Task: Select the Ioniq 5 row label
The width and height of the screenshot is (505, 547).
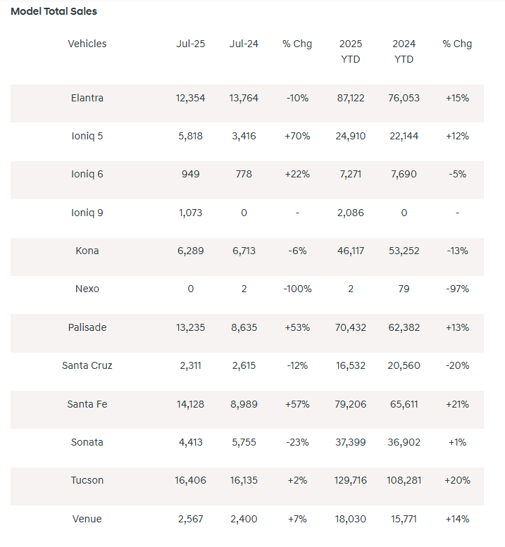Action: 87,136
